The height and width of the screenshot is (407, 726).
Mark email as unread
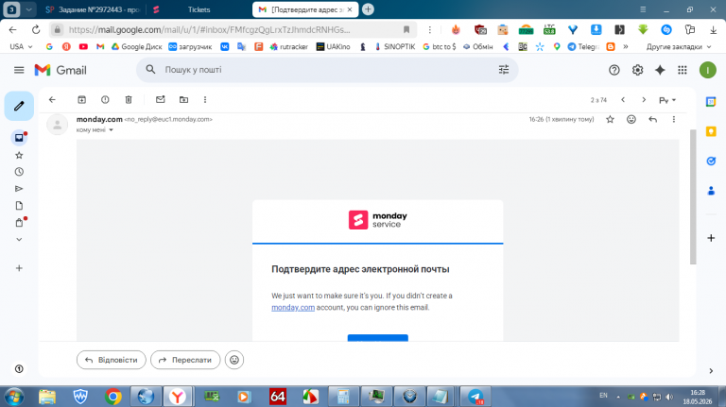coord(160,99)
